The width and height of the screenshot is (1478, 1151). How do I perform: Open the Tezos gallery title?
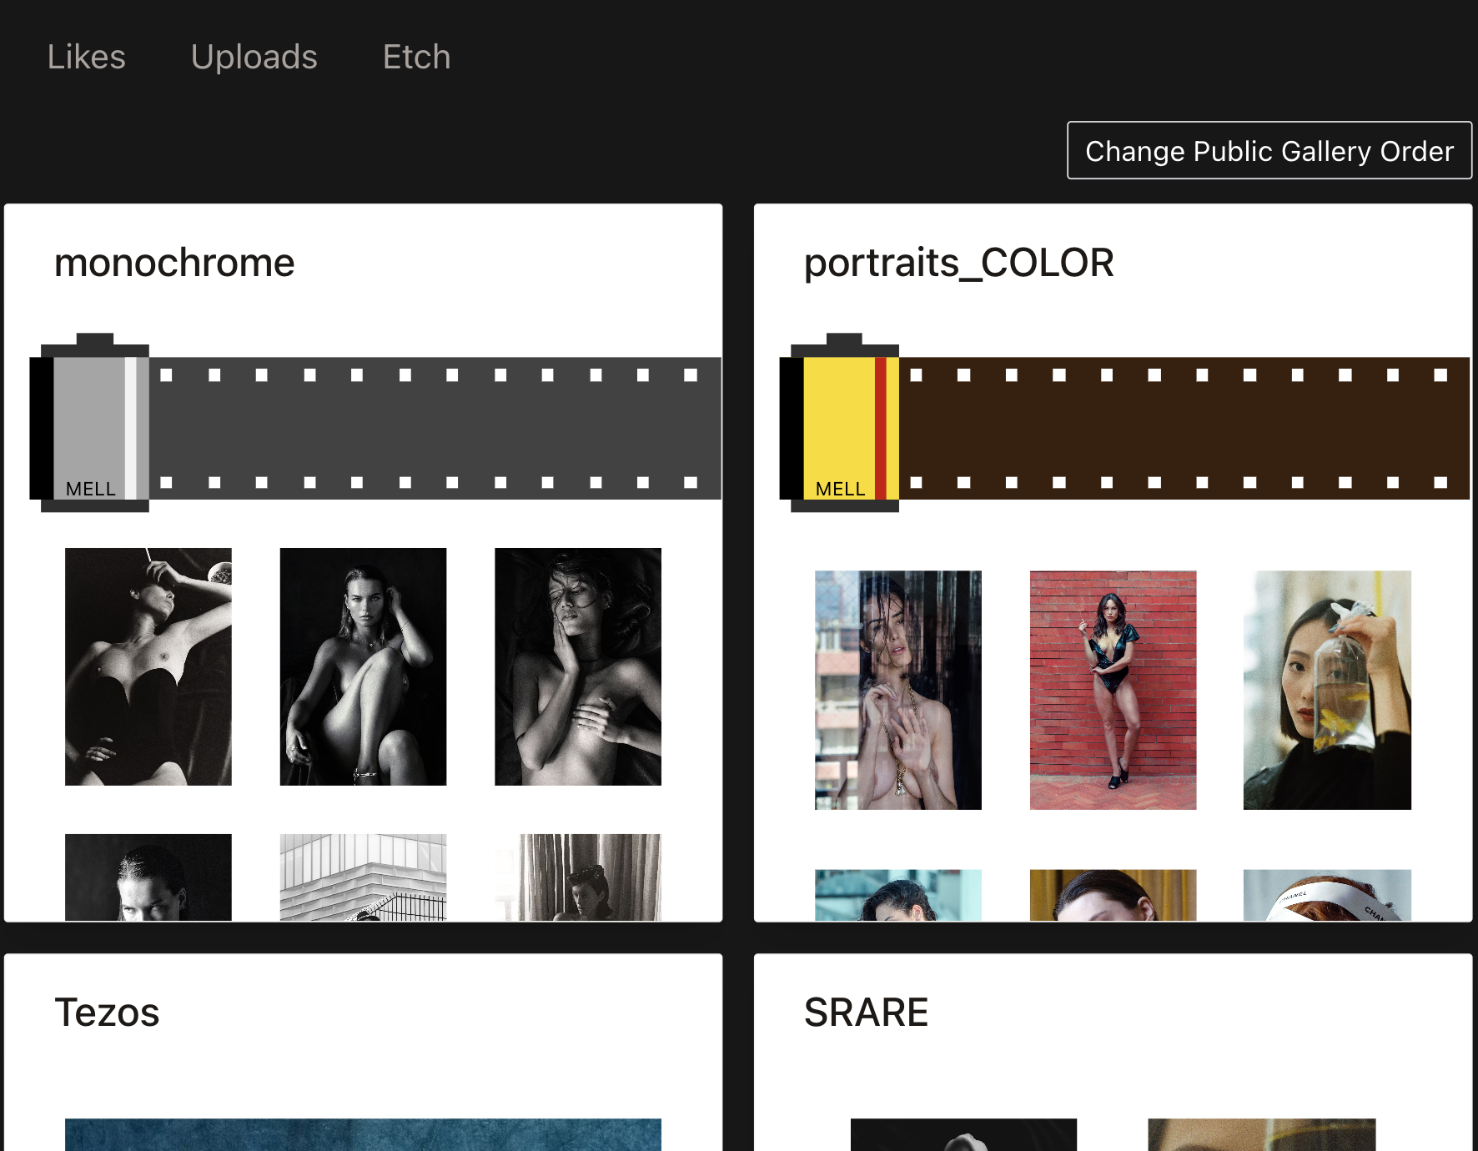tap(107, 1013)
